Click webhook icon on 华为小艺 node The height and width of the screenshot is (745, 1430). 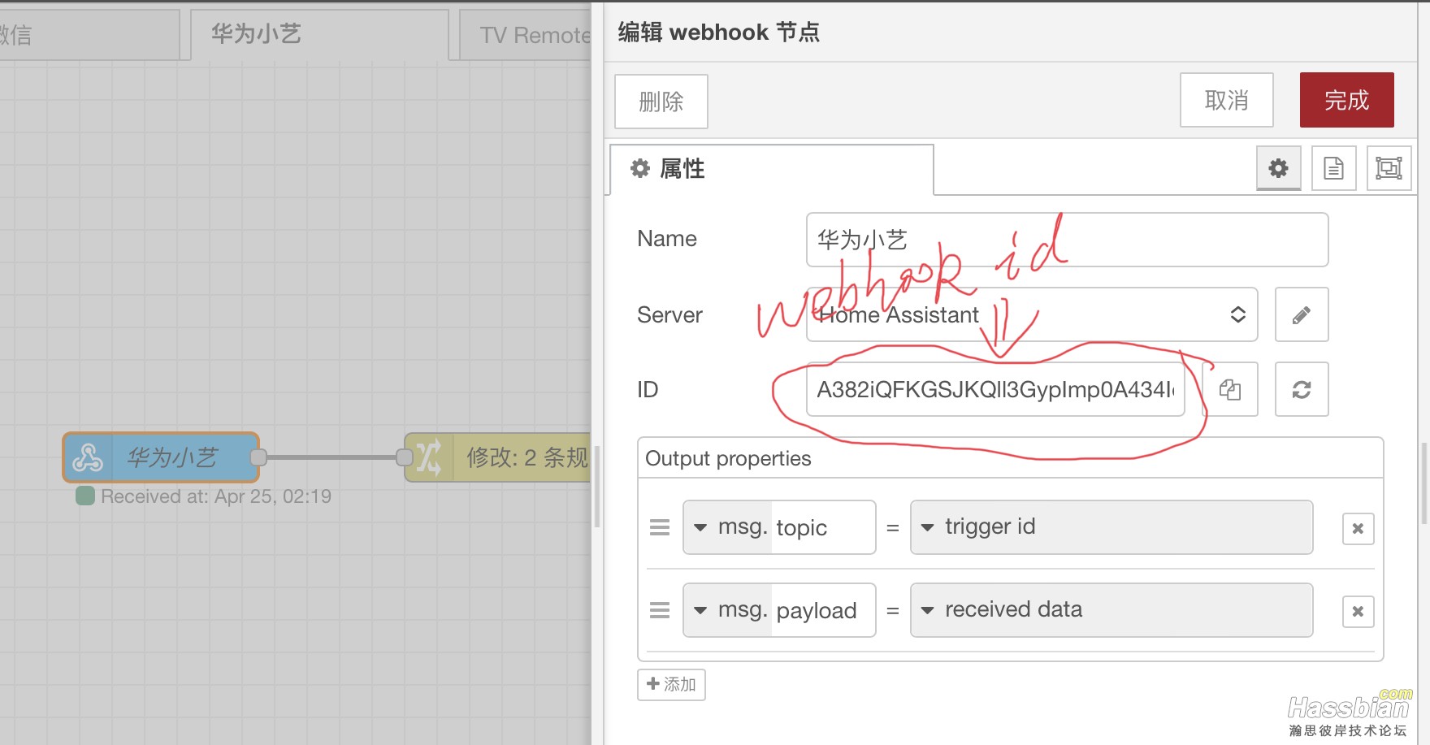(88, 457)
